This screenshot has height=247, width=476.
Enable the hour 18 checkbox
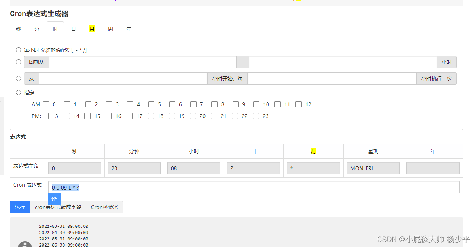pyautogui.click(x=151, y=116)
